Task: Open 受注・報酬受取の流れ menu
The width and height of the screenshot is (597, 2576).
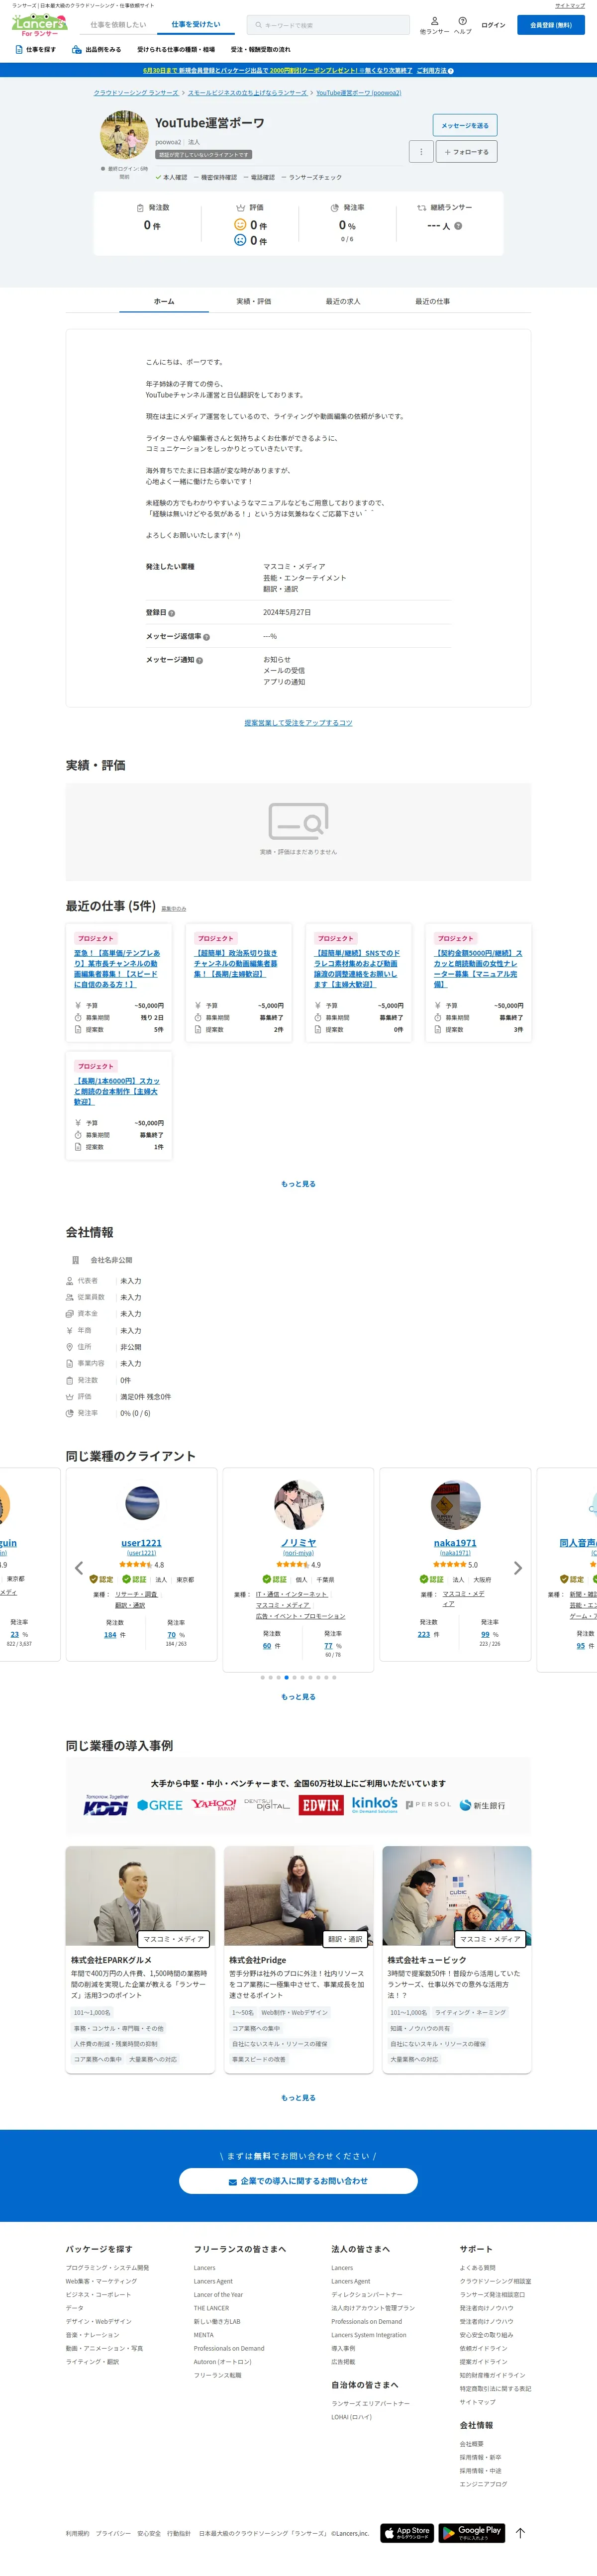Action: pos(261,49)
